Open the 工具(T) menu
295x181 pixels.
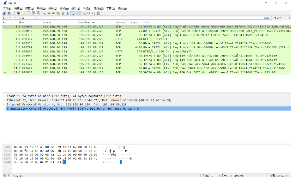(111, 9)
